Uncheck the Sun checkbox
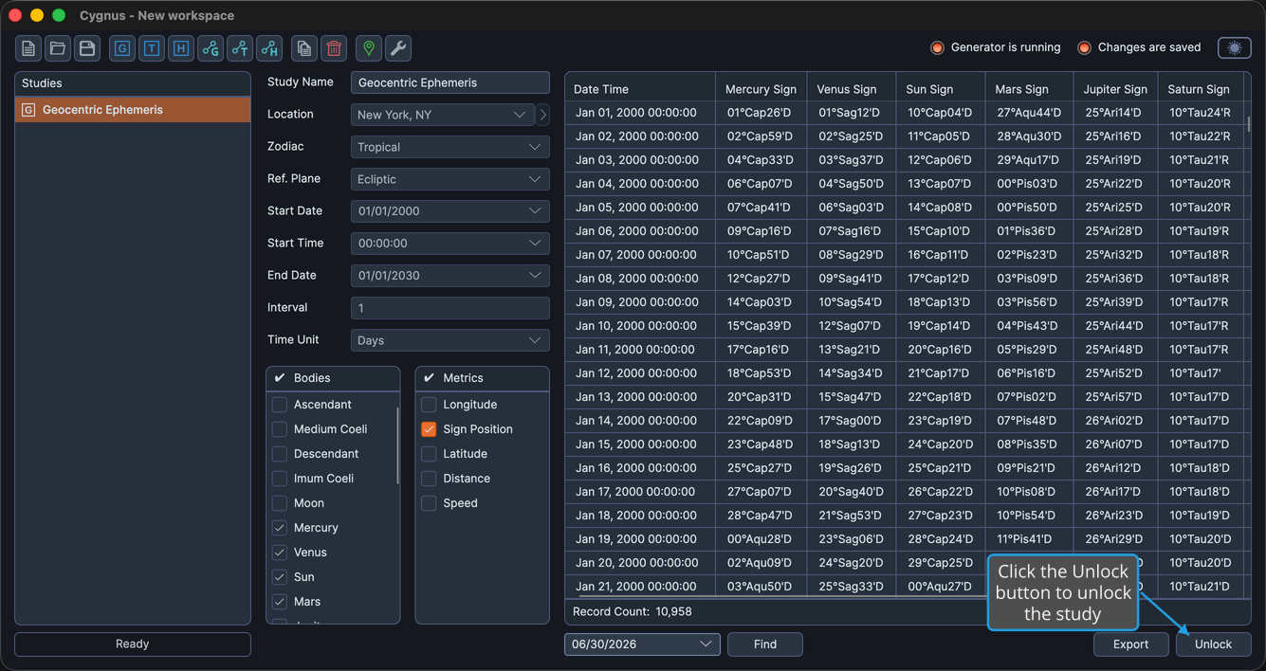Viewport: 1266px width, 671px height. point(280,577)
